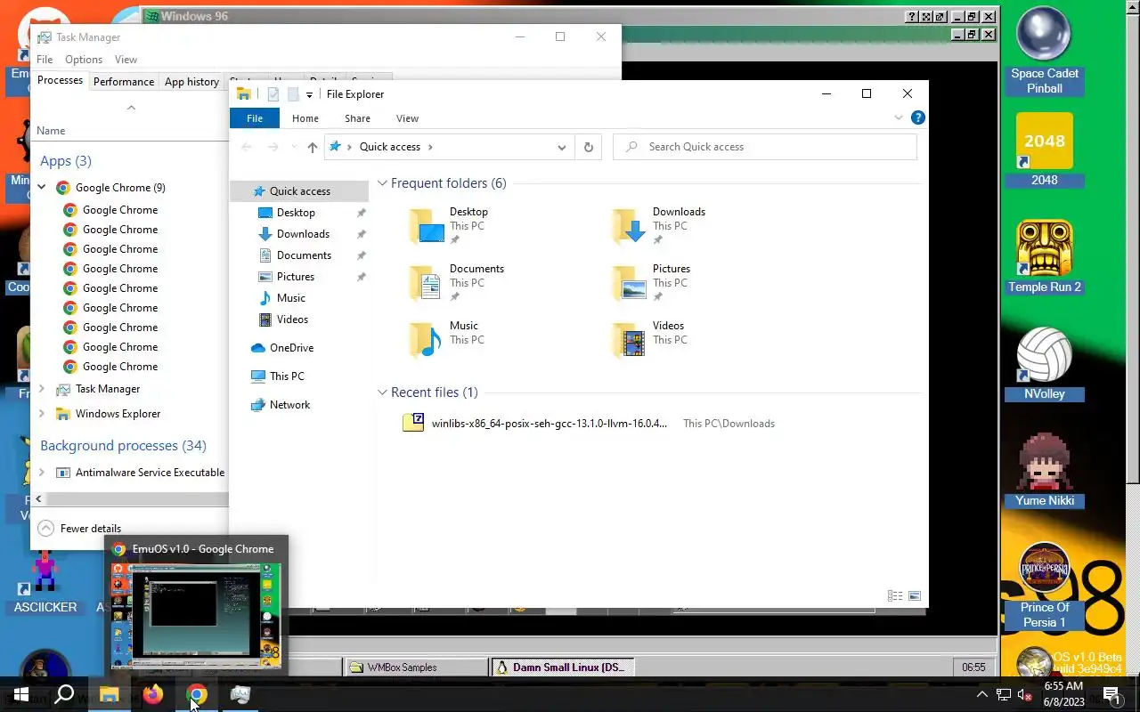The width and height of the screenshot is (1140, 712).
Task: Switch to large icons view
Action: pyautogui.click(x=915, y=596)
